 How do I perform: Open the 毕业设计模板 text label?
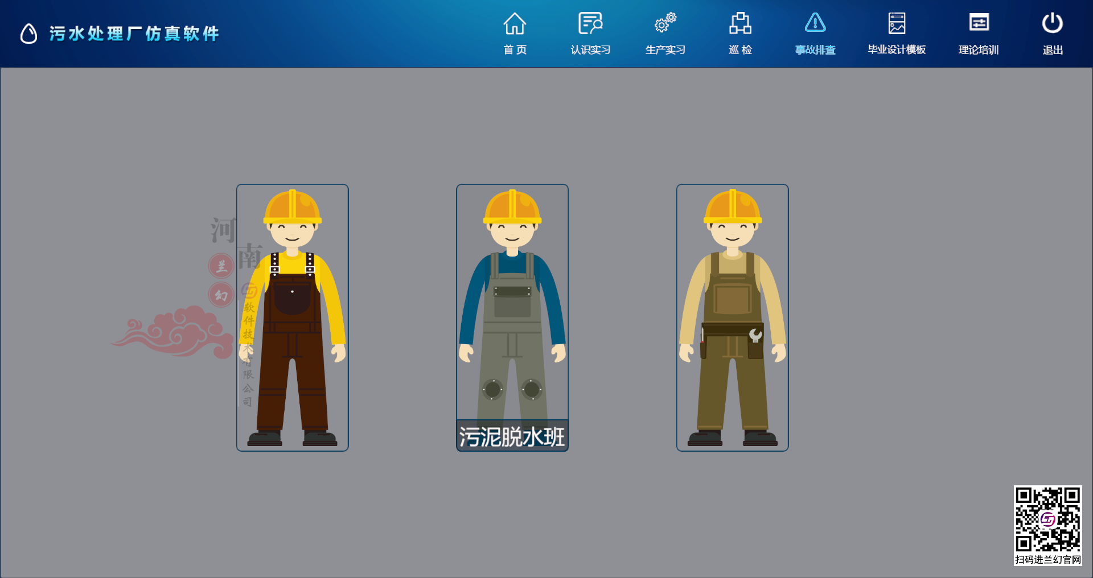(x=897, y=50)
